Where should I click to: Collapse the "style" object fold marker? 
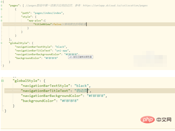[1, 17]
